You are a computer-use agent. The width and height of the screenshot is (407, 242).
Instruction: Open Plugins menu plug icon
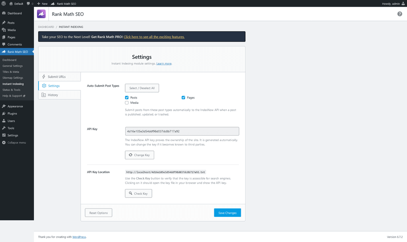[x=4, y=113]
